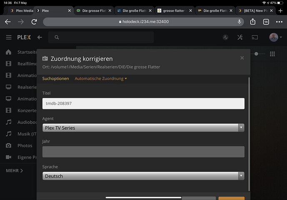
Task: Open Realfilme library in sidebar
Action: tap(27, 64)
